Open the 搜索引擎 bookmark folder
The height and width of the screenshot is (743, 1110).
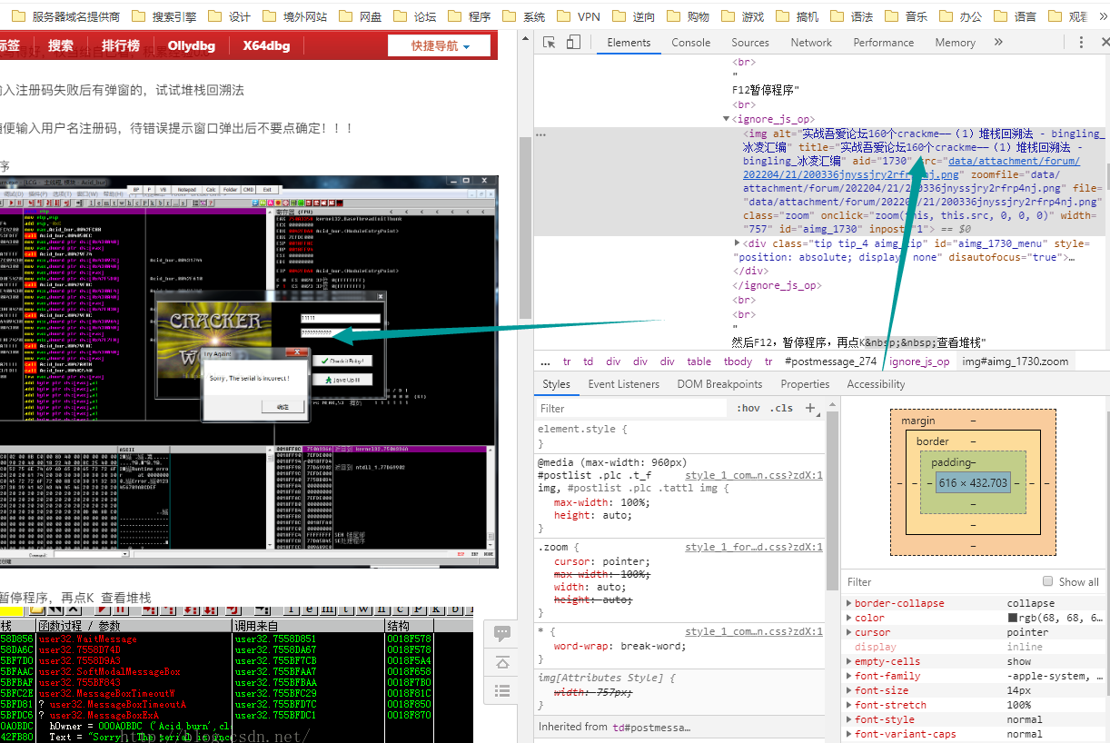point(164,16)
